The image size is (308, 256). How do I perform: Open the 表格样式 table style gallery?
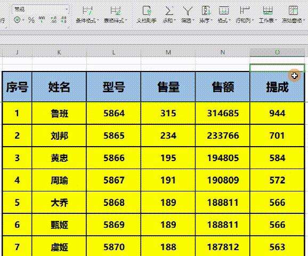[x=115, y=15]
